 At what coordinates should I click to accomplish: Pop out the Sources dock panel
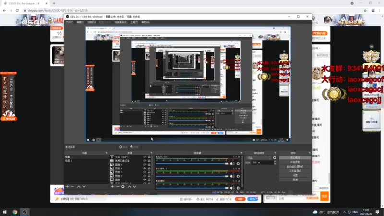click(151, 153)
